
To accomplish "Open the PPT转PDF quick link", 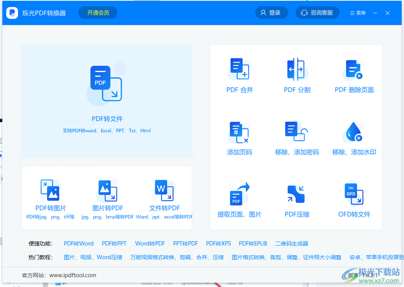I will click(x=186, y=244).
